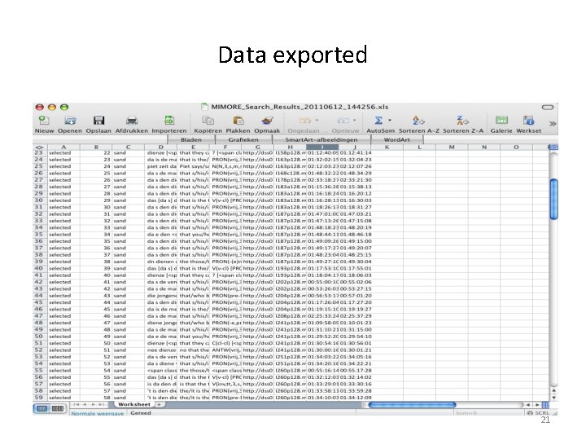This screenshot has width=586, height=440.
Task: Go to first sheet navigation arrow
Action: pos(77,404)
